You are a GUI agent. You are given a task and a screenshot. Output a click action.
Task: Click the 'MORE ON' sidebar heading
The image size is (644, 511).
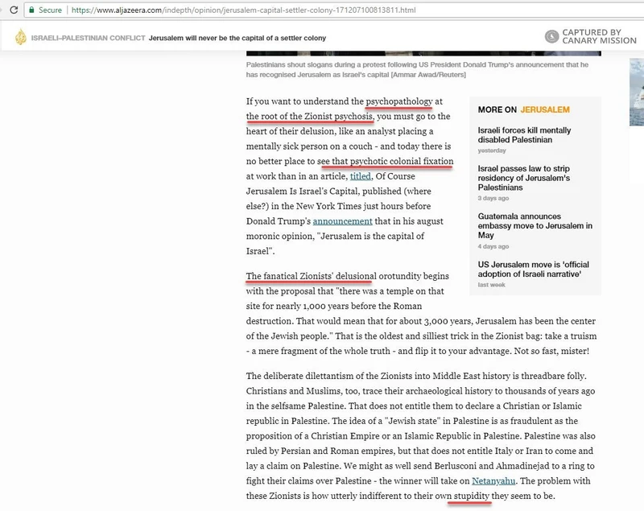pyautogui.click(x=496, y=109)
